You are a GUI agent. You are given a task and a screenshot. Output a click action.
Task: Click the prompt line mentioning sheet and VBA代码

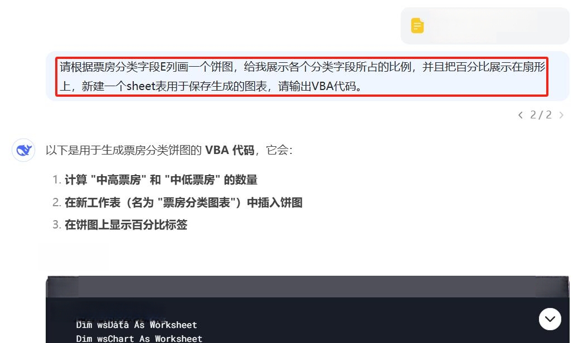coord(211,86)
